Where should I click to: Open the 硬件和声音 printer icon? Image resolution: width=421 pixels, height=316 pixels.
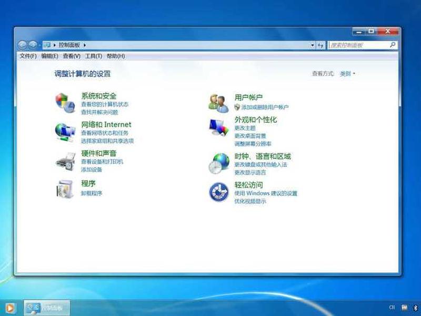(65, 161)
